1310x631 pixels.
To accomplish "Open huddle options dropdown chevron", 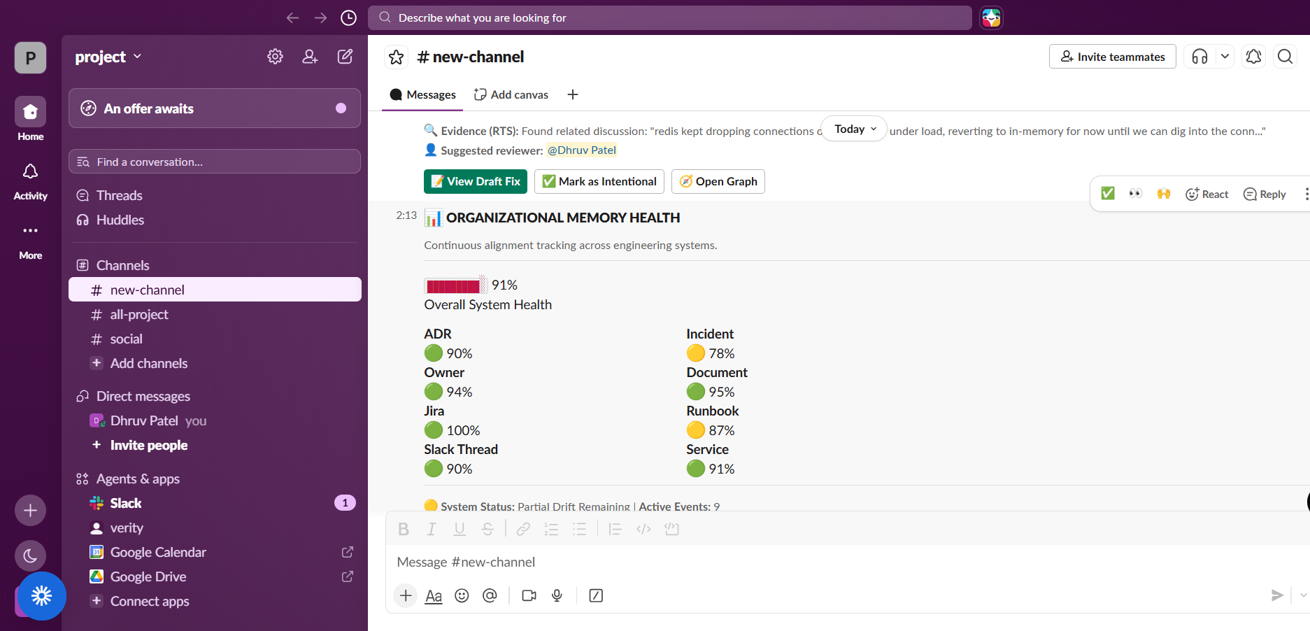I will coord(1225,57).
